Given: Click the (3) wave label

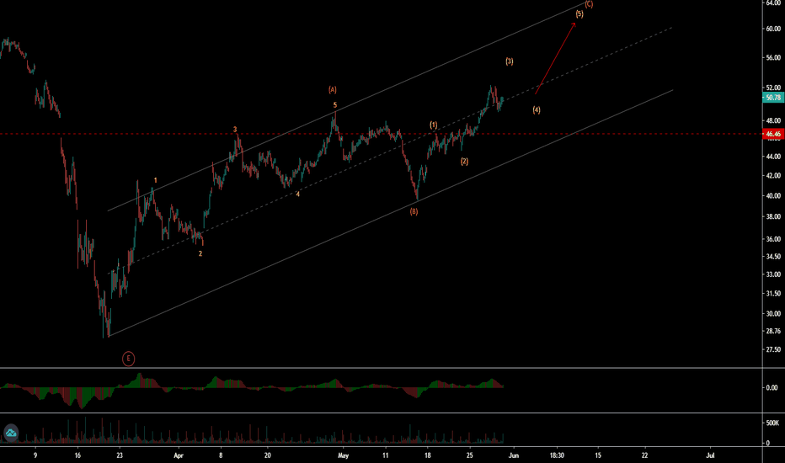Looking at the screenshot, I should coord(509,61).
